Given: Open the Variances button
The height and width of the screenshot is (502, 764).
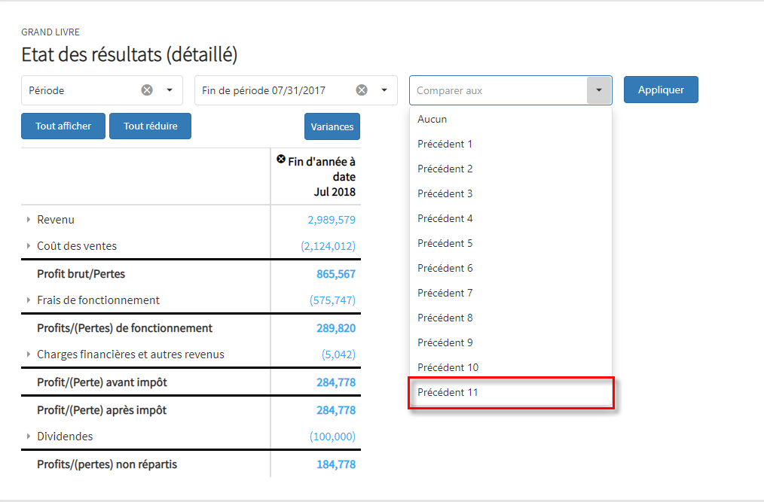Looking at the screenshot, I should click(x=332, y=126).
